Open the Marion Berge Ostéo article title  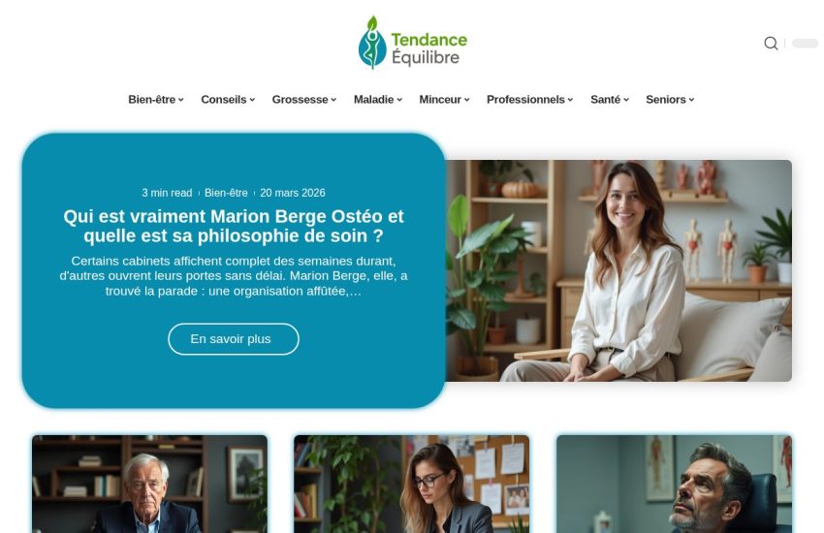click(234, 226)
